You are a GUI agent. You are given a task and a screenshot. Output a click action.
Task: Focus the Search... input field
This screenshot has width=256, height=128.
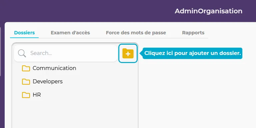coord(66,53)
